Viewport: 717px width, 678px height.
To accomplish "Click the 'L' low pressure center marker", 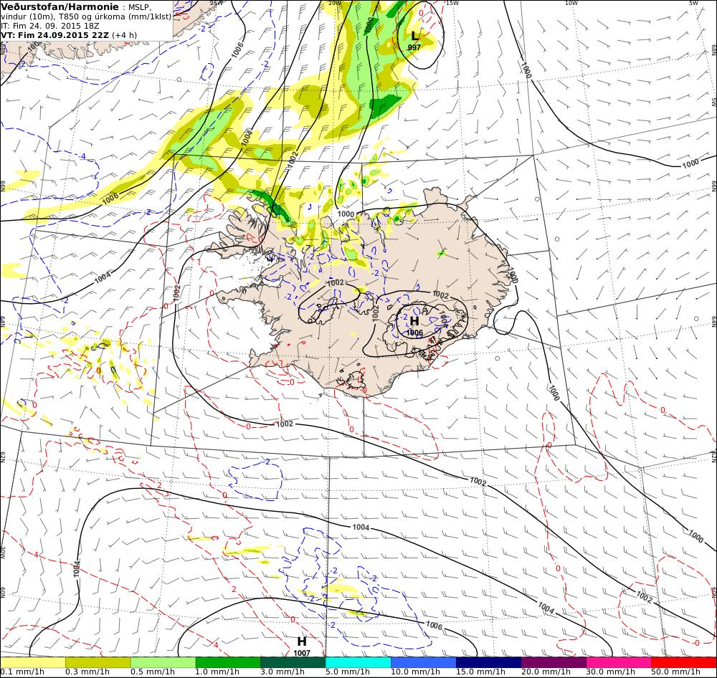I will (414, 36).
